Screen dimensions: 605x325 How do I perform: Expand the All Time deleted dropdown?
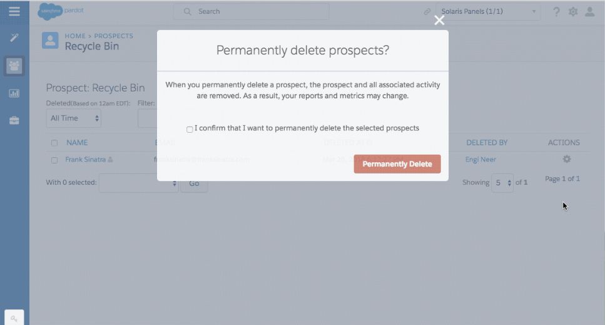coord(74,118)
